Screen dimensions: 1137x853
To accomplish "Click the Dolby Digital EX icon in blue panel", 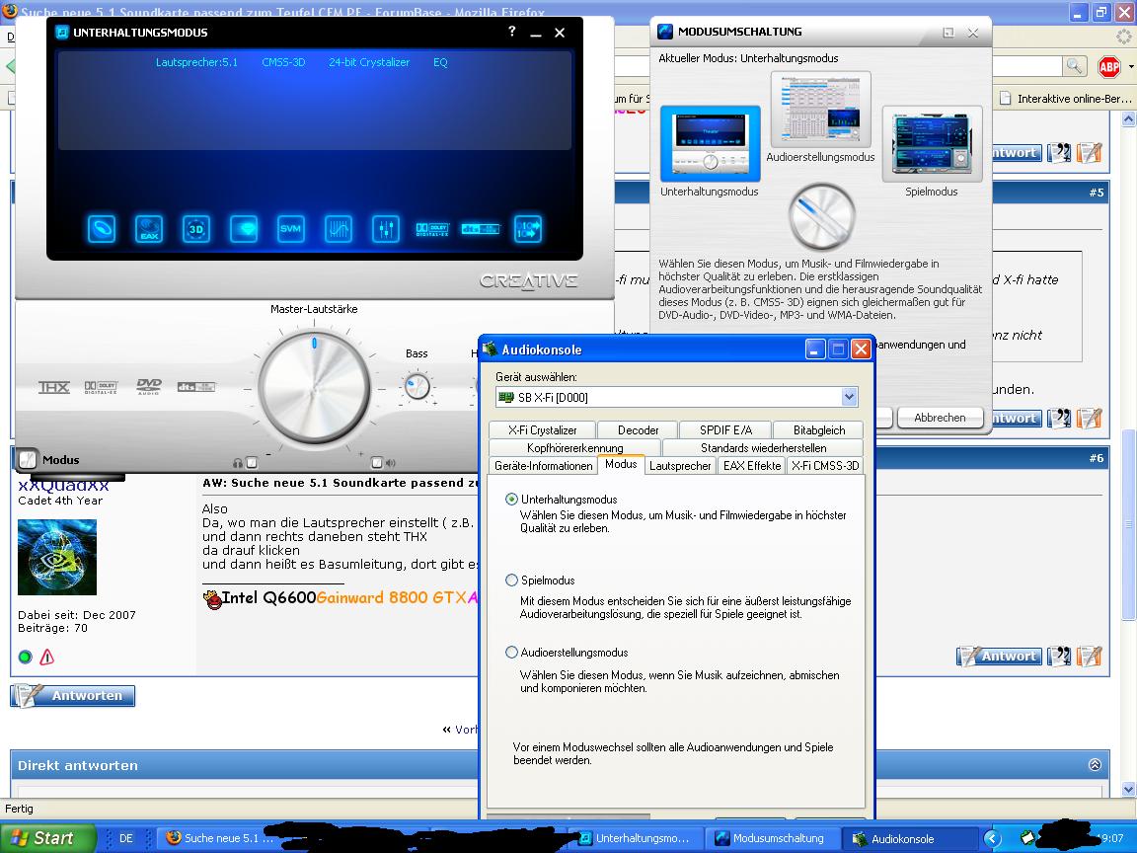I will 432,229.
